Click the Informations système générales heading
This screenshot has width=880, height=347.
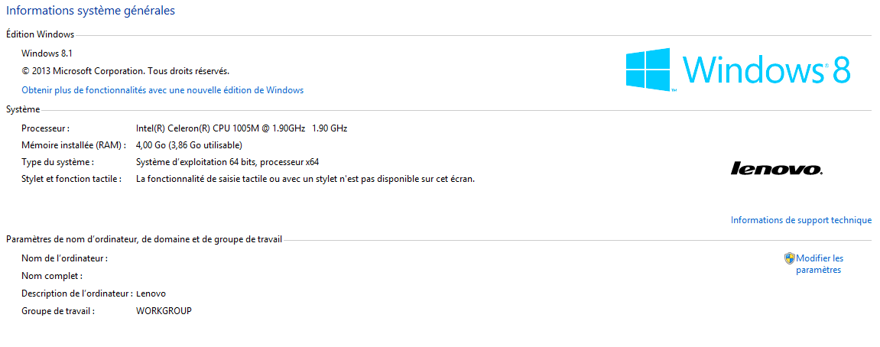point(90,11)
